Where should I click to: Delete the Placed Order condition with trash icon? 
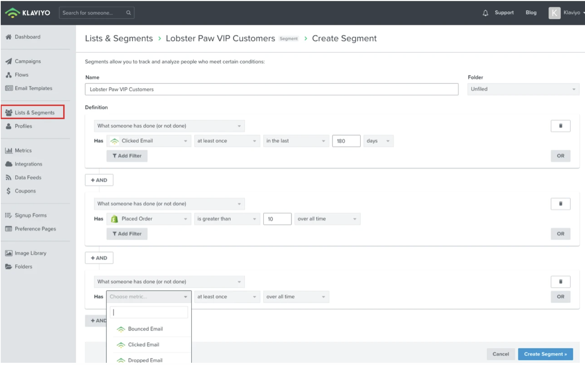[x=560, y=204]
